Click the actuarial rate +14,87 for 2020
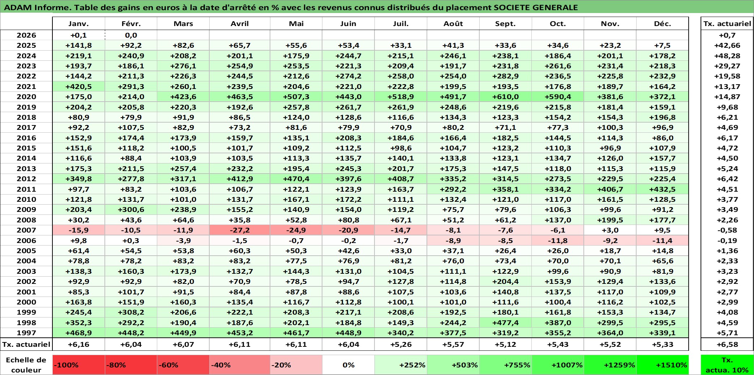 coord(727,97)
